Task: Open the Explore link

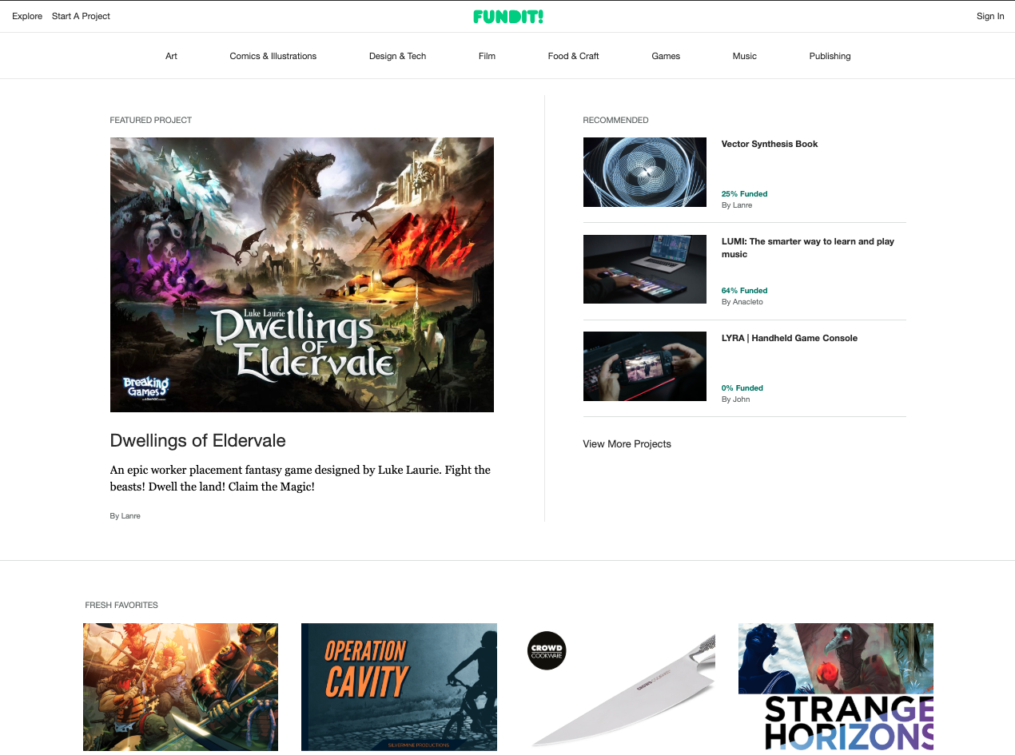Action: point(27,16)
